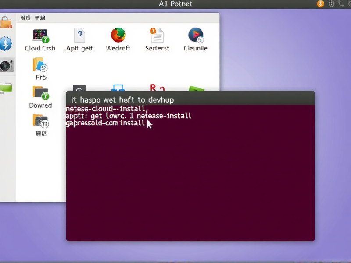Toggle the circular clock indicator in top bar
Image resolution: width=351 pixels, height=263 pixels.
(x=332, y=4)
